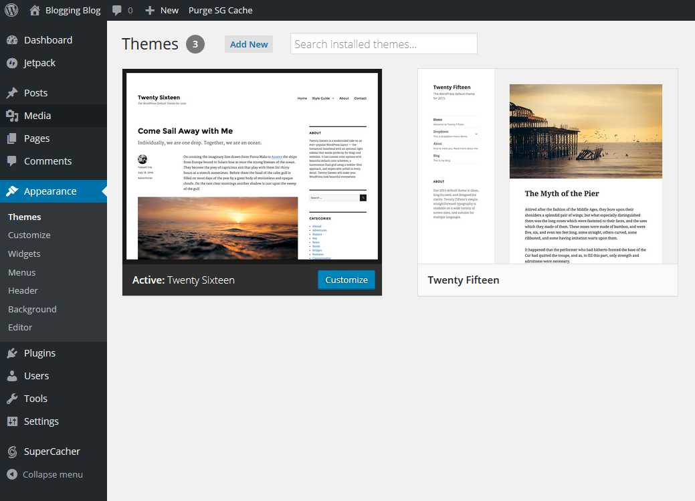Click the Themes page heading
Viewport: 695px width, 501px height.
pos(150,44)
